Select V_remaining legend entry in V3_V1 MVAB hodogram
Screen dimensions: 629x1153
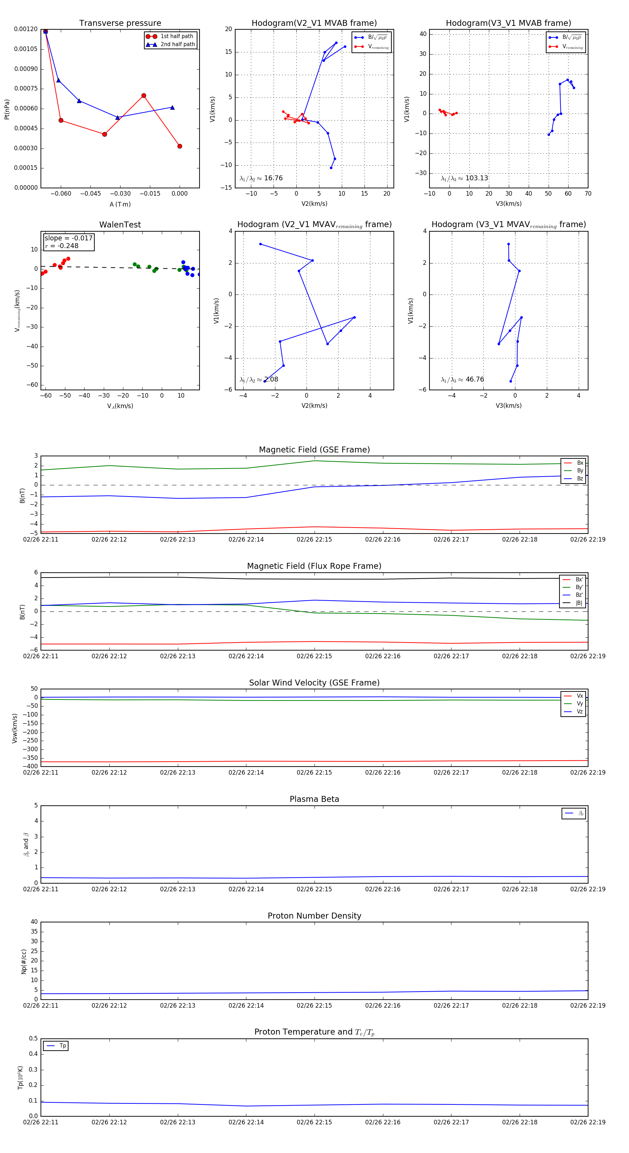point(565,46)
